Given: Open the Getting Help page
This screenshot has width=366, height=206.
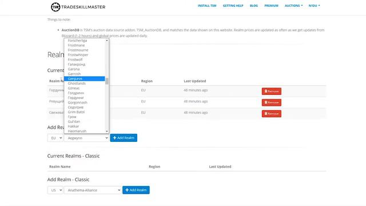Looking at the screenshot, I should (x=233, y=6).
